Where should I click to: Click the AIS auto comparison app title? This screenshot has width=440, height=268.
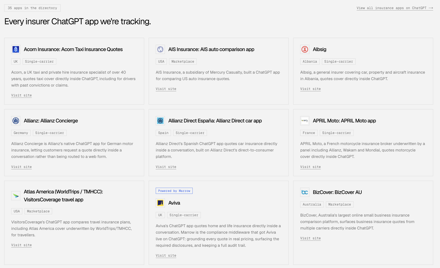[x=211, y=49]
